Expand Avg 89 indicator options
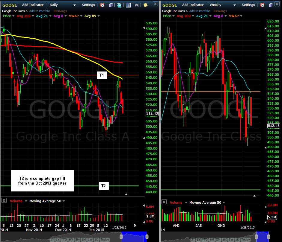 (98, 16)
